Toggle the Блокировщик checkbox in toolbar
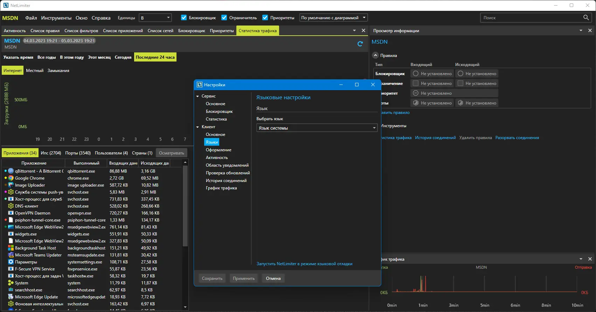The width and height of the screenshot is (596, 312). (184, 18)
